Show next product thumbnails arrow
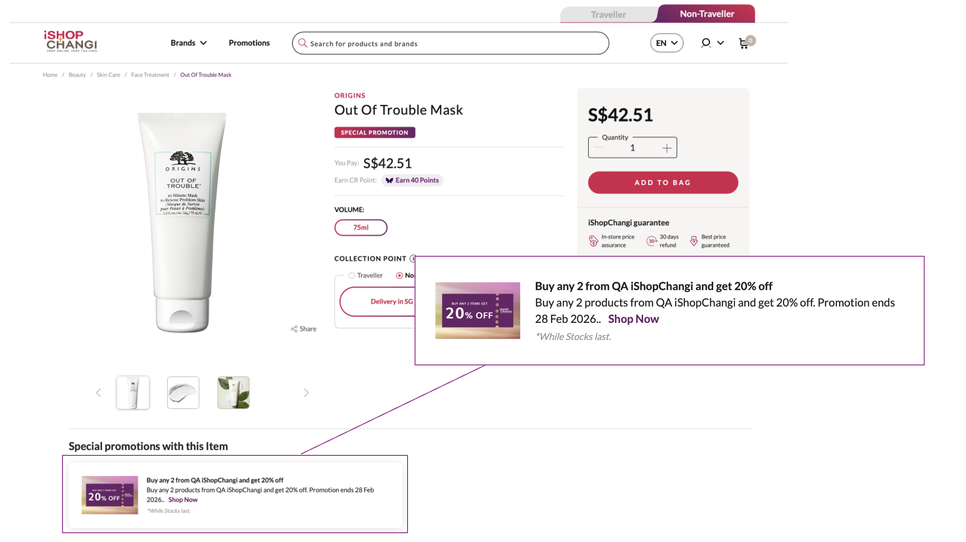The width and height of the screenshot is (966, 542). click(x=306, y=393)
